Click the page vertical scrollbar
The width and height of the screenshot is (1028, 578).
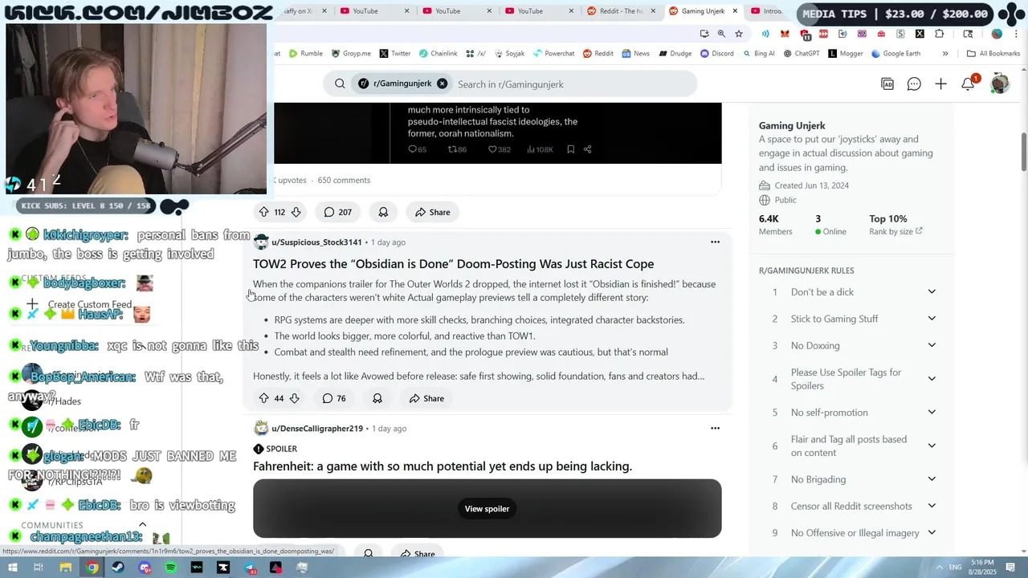(x=1024, y=151)
